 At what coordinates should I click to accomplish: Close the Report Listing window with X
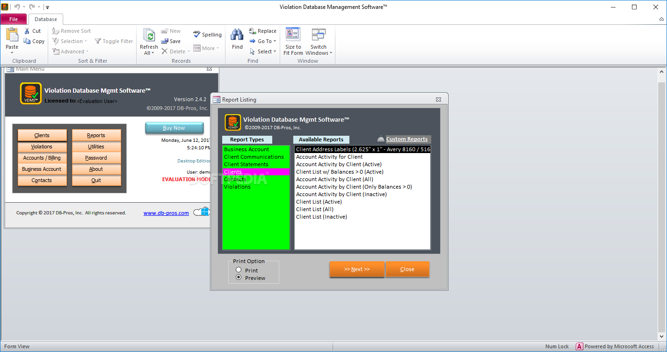438,100
